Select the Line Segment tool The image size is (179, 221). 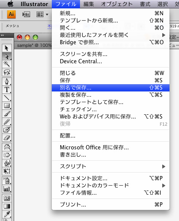coord(7,98)
